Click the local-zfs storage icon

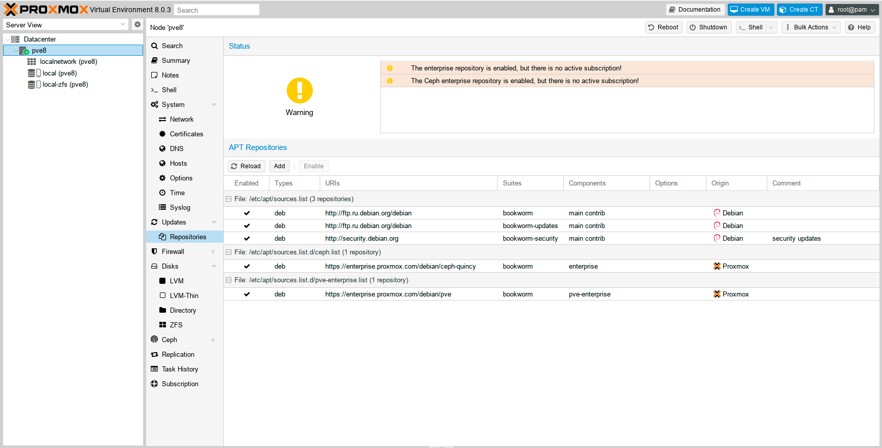pos(32,85)
